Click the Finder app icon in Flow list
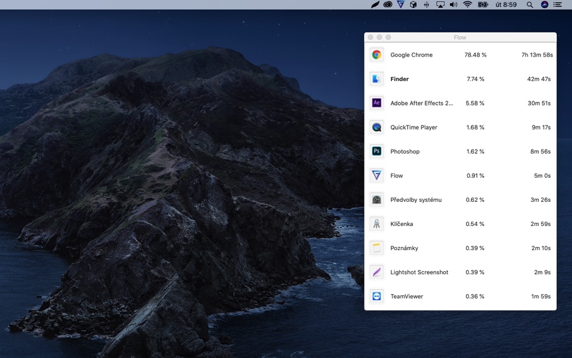The height and width of the screenshot is (358, 572). point(376,79)
